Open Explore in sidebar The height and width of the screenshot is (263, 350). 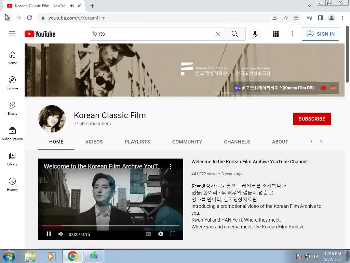tap(12, 83)
